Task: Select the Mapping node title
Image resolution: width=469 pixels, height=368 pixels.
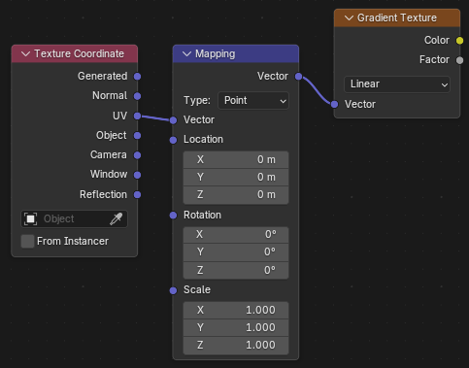Action: (x=216, y=53)
